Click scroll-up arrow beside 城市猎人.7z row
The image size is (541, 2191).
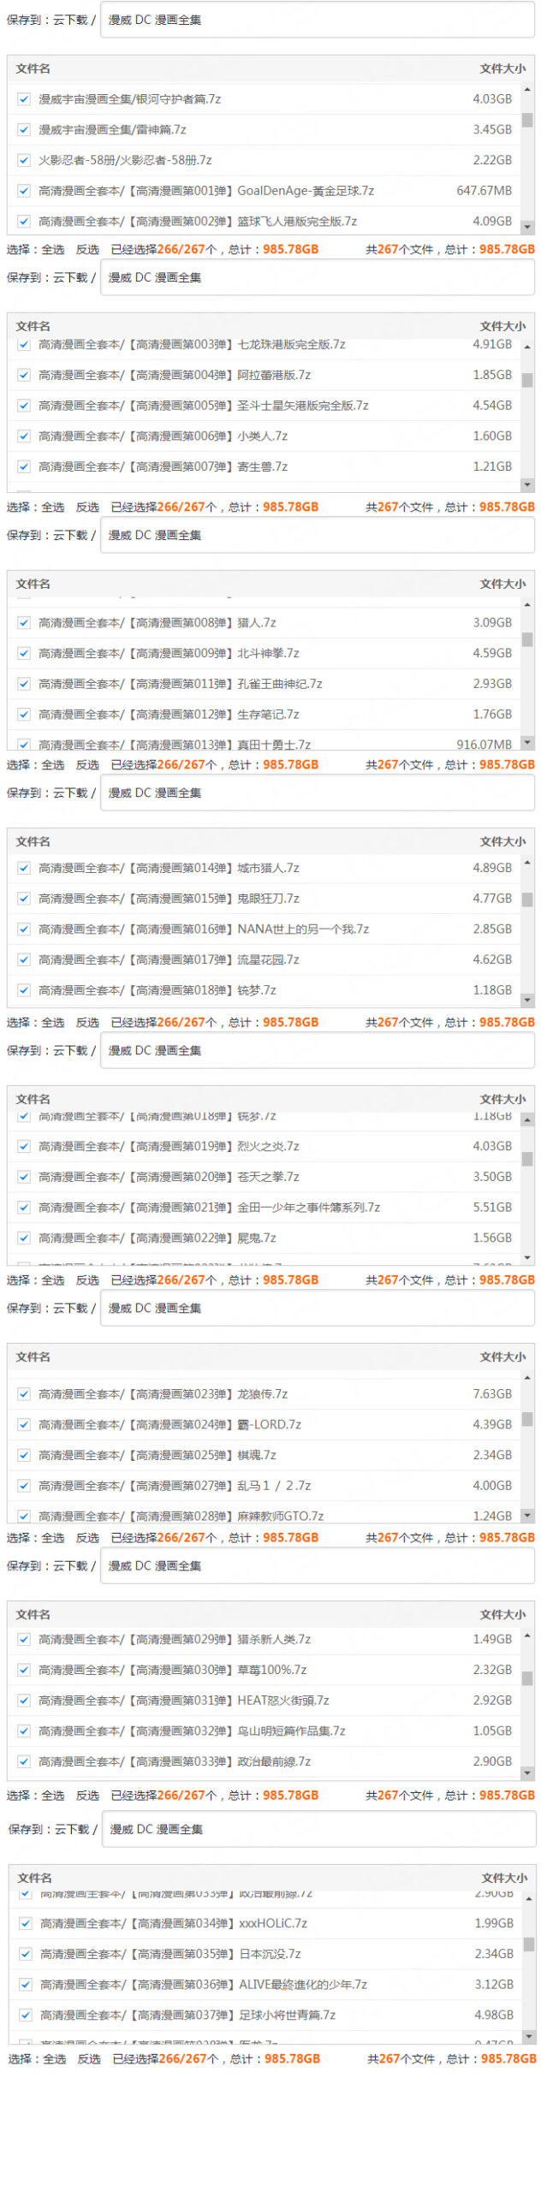527,863
